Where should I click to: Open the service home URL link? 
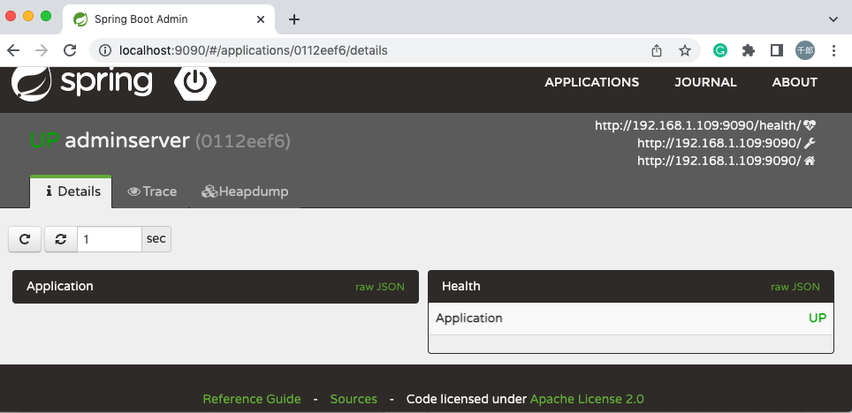click(726, 161)
